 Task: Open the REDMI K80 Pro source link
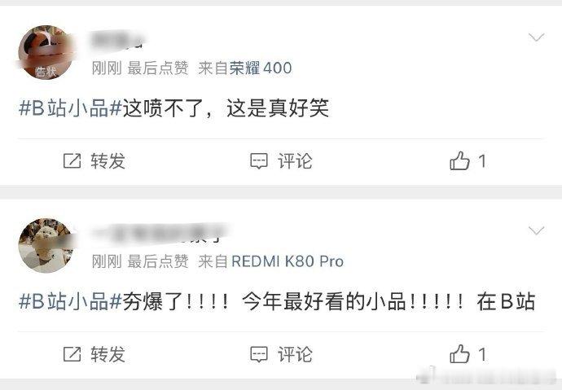(288, 261)
